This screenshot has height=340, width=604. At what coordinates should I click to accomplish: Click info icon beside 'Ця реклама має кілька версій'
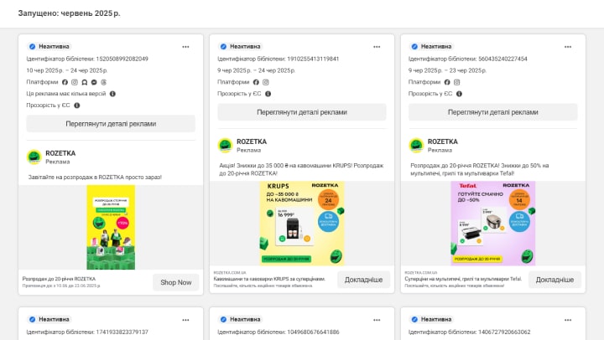tap(113, 94)
